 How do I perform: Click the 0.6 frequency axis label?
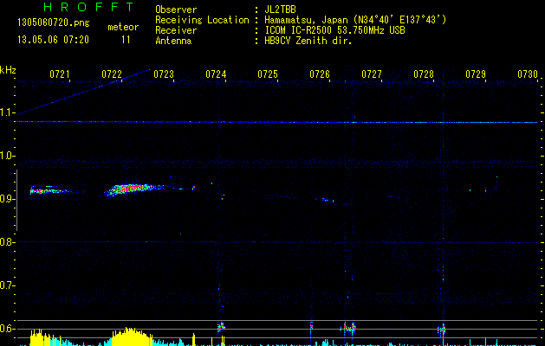pos(7,329)
